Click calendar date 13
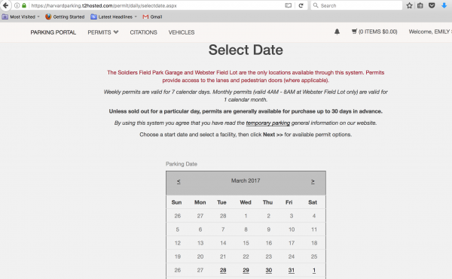 [x=200, y=243]
